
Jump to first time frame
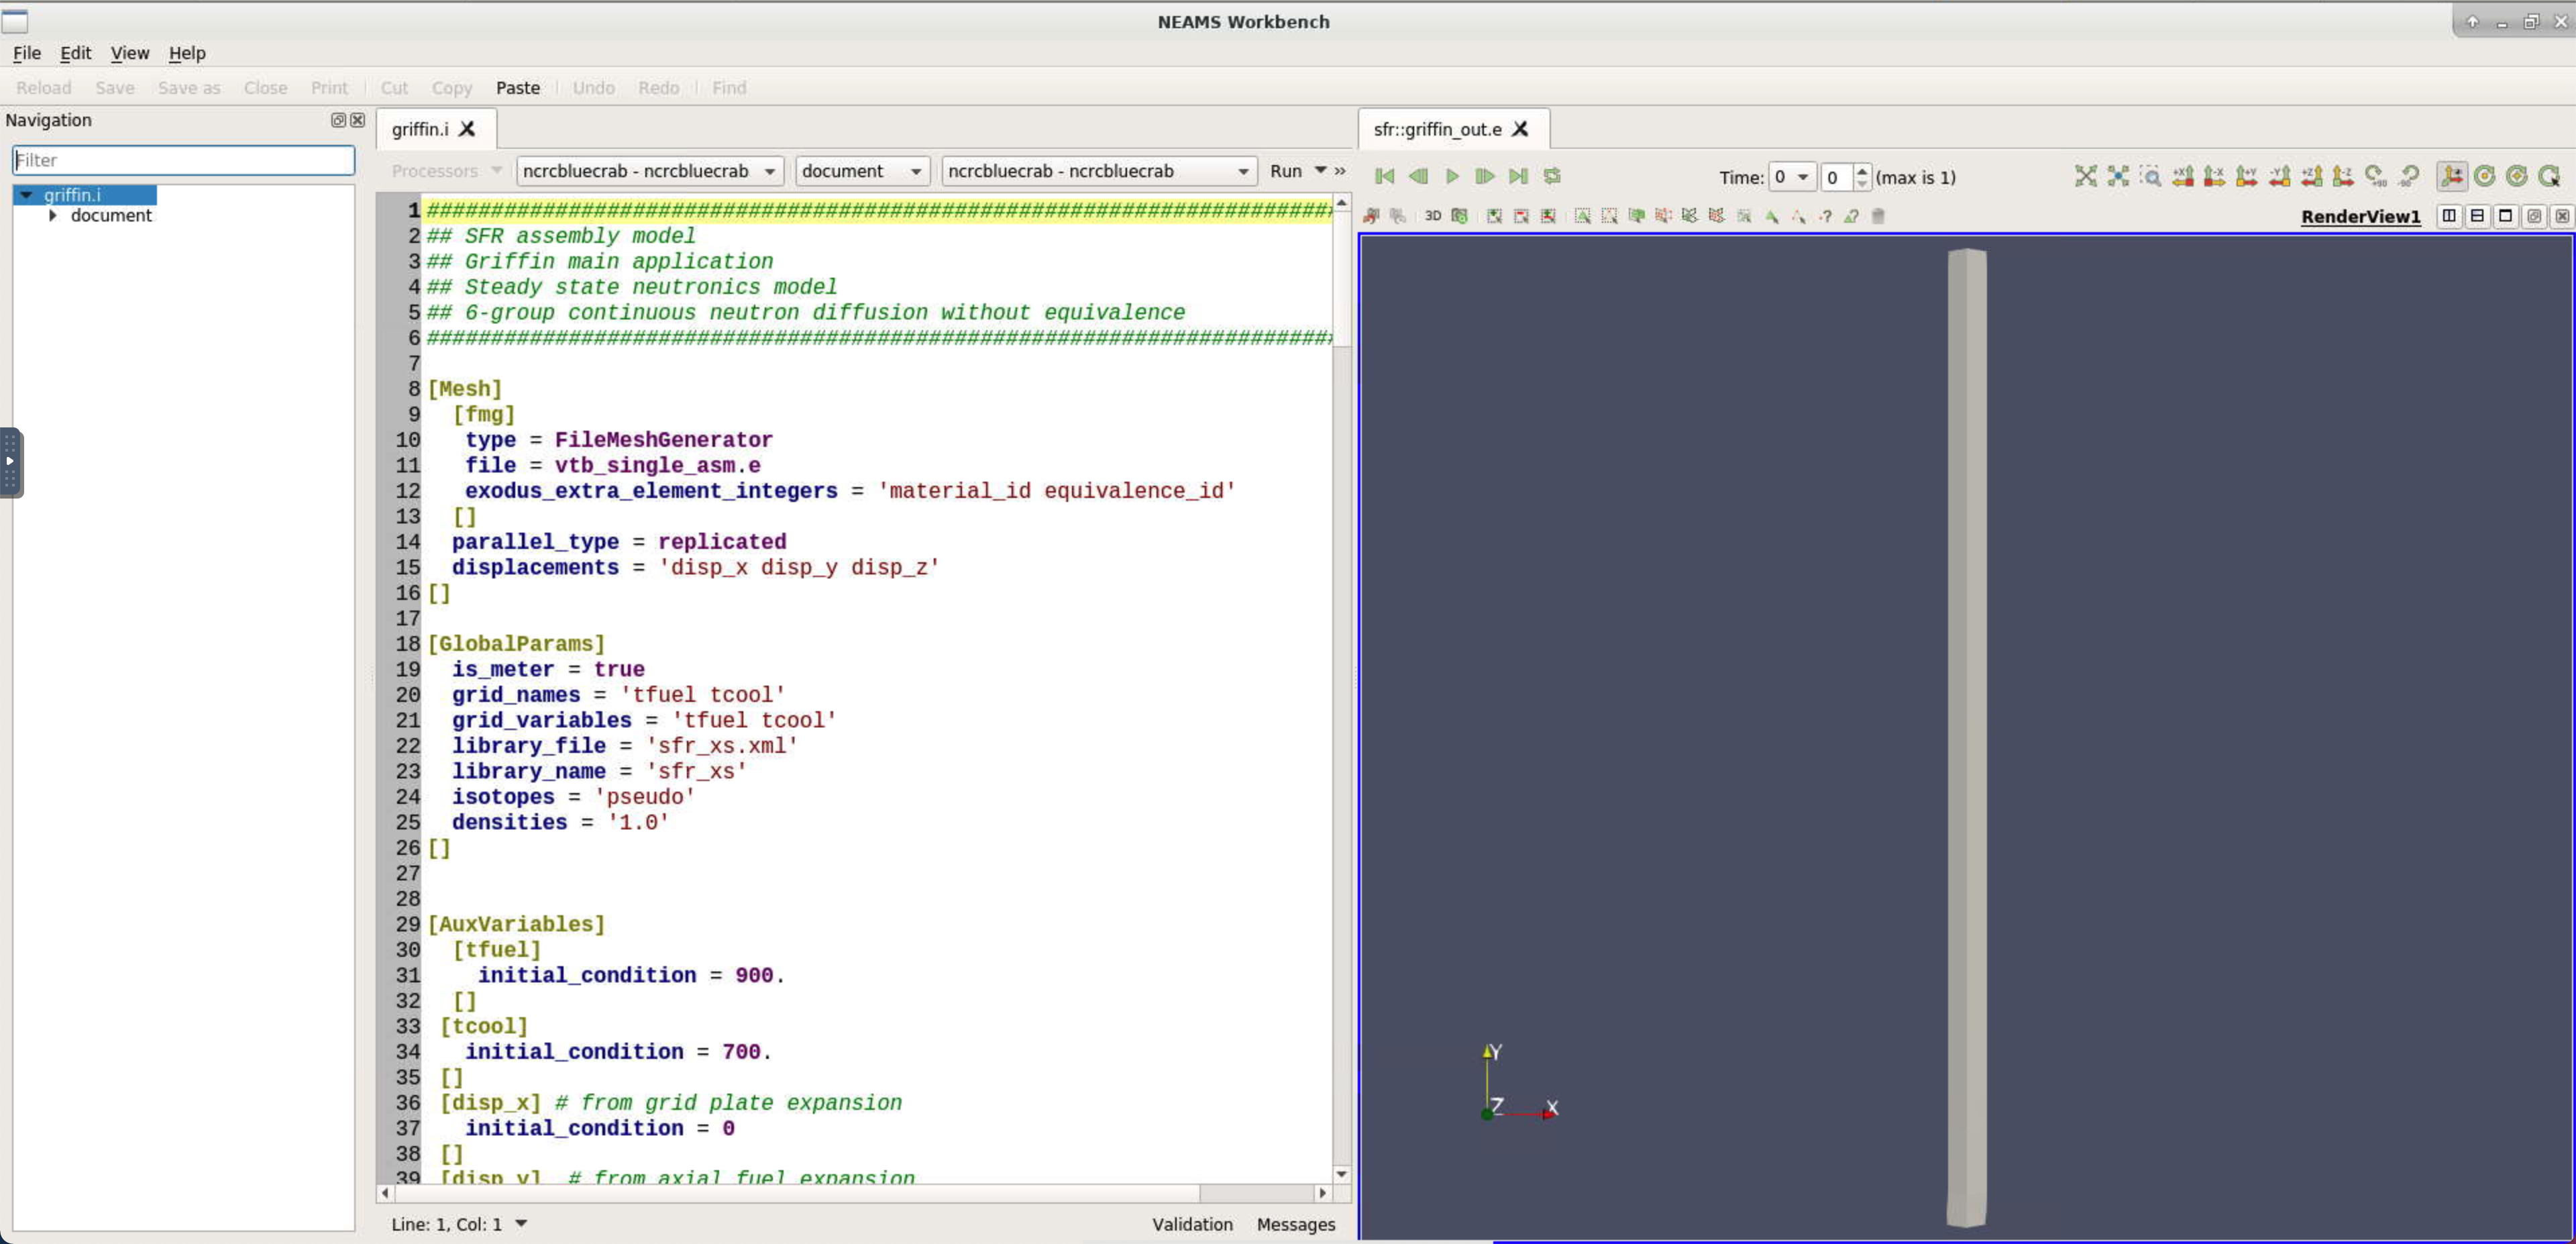coord(1385,176)
